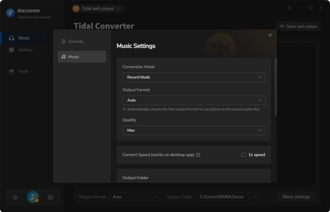Click the More settings button

point(296,197)
